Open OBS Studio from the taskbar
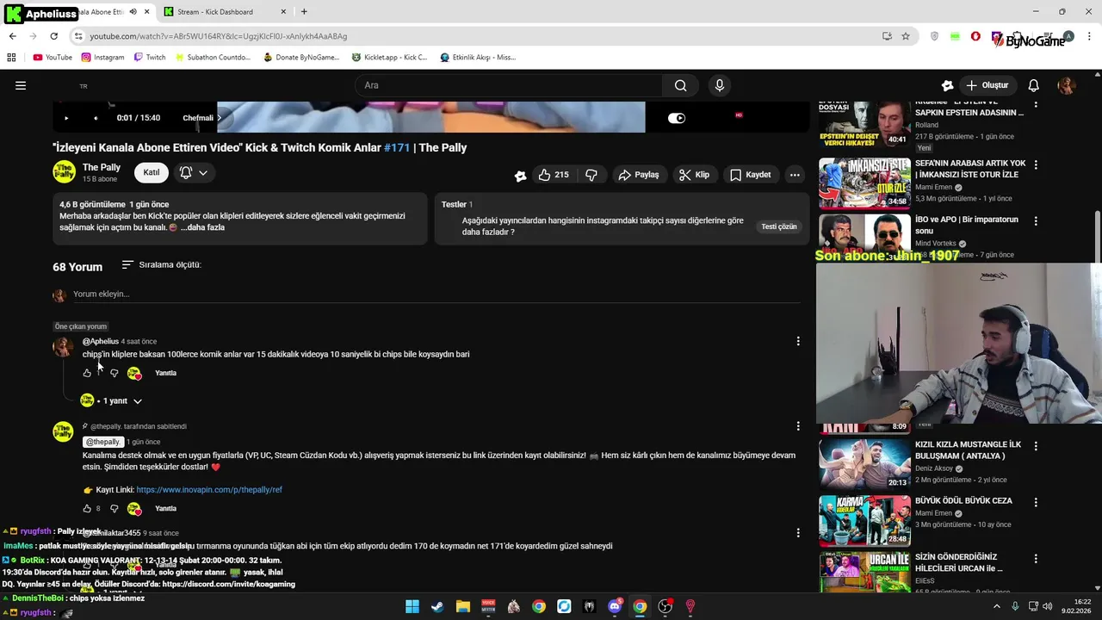1102x620 pixels. click(665, 606)
